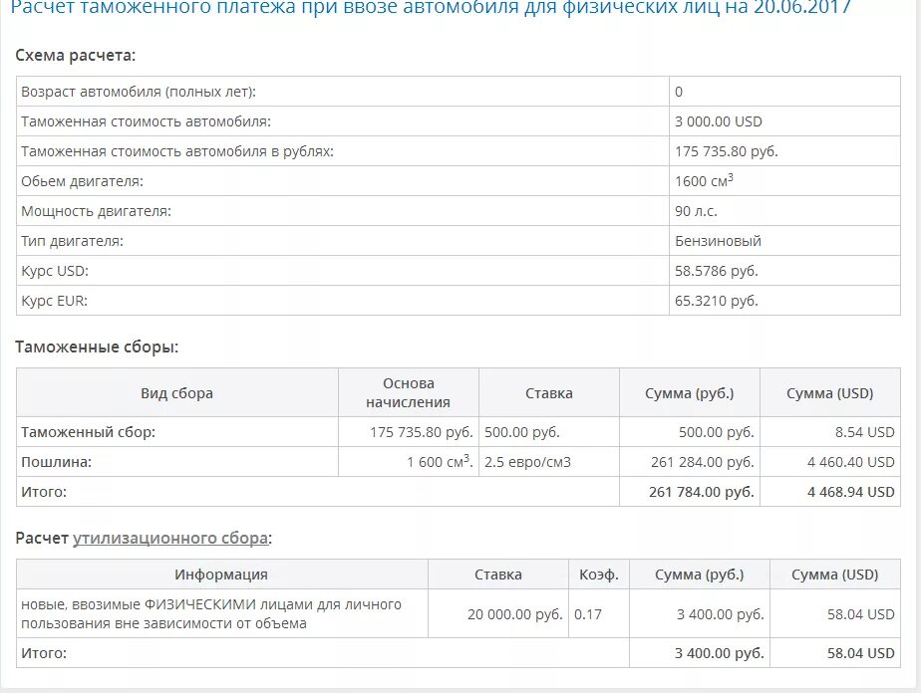Select total '261 784.00 руб.'
This screenshot has width=921, height=693.
point(702,492)
